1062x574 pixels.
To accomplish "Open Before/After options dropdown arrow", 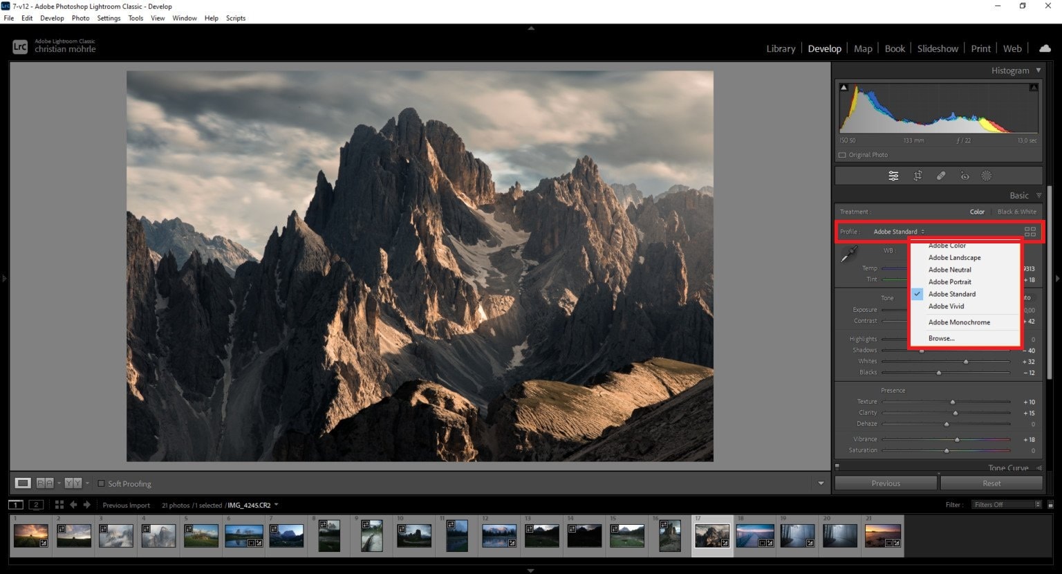I will (59, 483).
